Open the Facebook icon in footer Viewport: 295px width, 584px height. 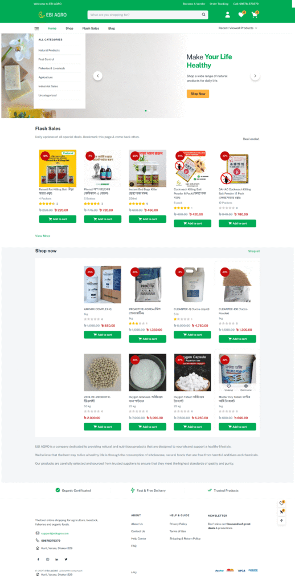(x=38, y=559)
